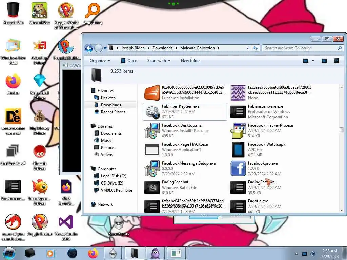Expand the recent pages dropdown arrow

(x=105, y=48)
